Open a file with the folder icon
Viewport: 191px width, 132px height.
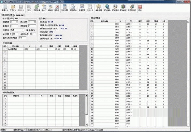(x=13, y=8)
